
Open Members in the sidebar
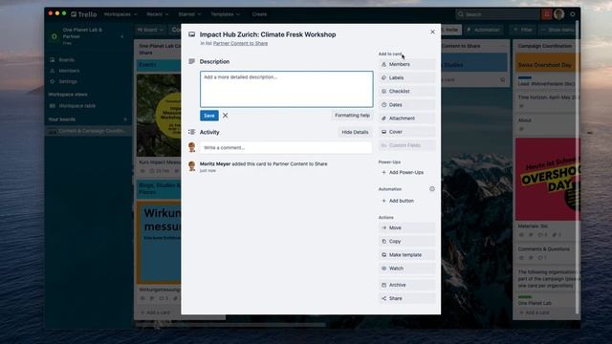[x=69, y=71]
